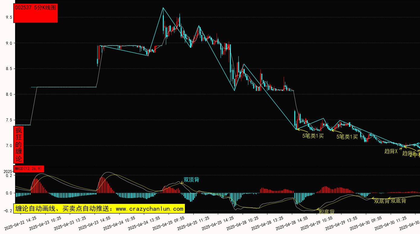Image resolution: width=420 pixels, height=234 pixels.
Task: Select the MACD(12,26,9) indicator label
Action: click(29, 168)
